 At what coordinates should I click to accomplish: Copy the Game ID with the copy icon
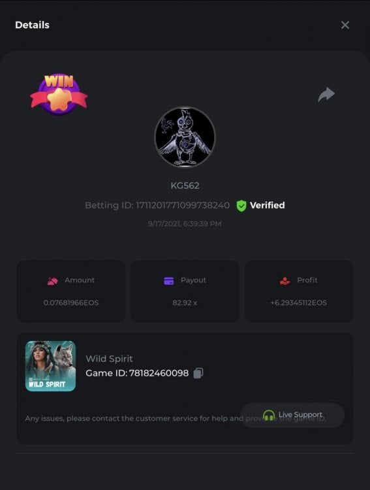click(198, 373)
